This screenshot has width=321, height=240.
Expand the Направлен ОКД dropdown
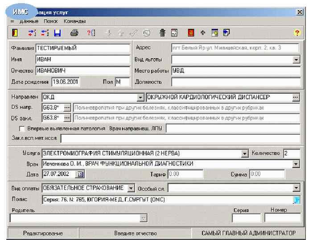140,97
